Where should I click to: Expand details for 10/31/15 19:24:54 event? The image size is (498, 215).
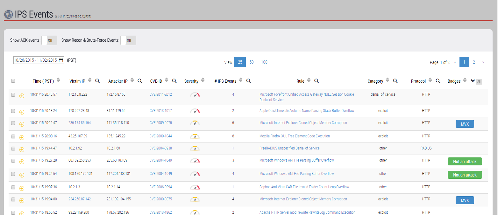22,175
